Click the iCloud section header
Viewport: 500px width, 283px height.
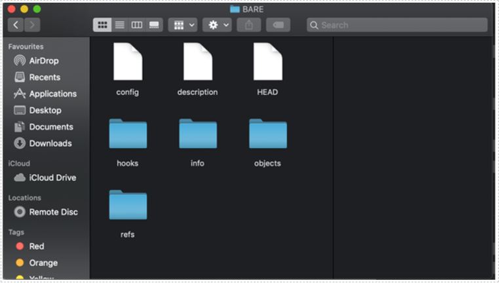tap(19, 164)
